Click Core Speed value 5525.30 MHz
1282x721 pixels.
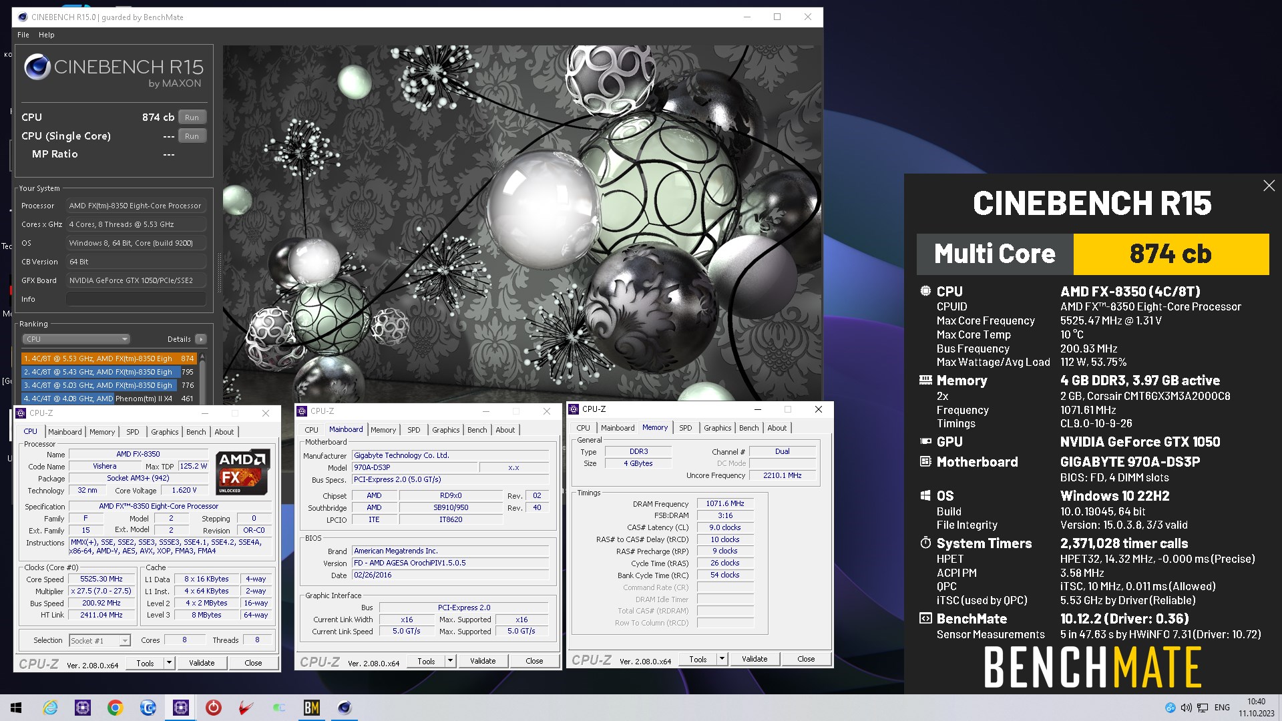click(x=101, y=579)
